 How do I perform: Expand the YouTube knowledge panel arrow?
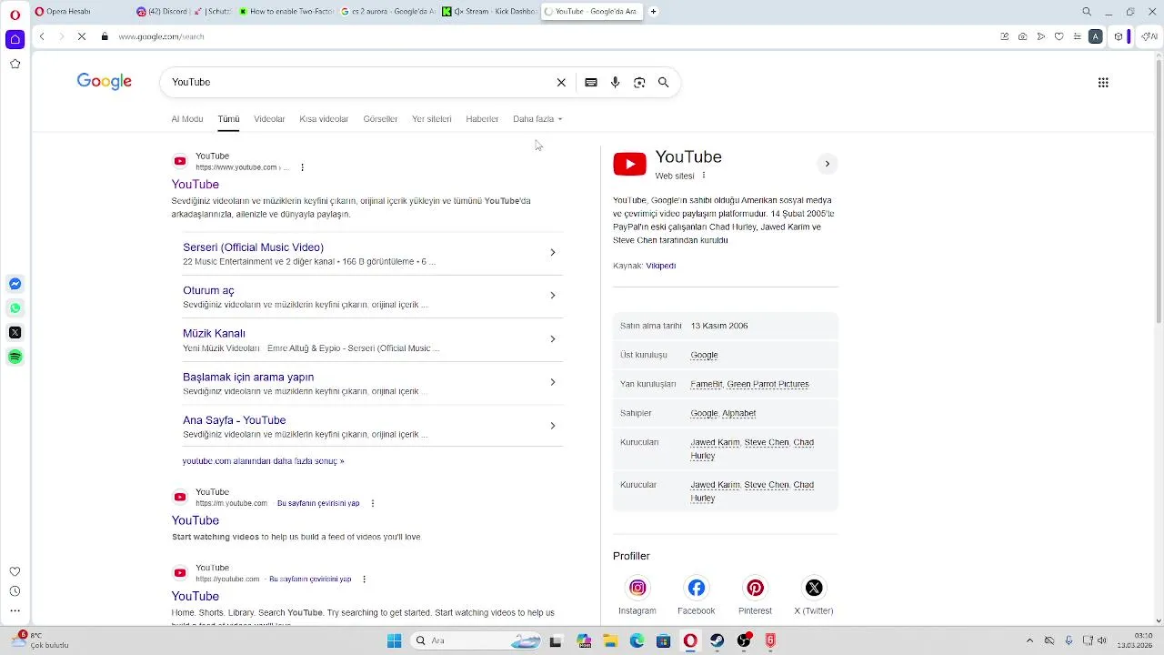(827, 164)
